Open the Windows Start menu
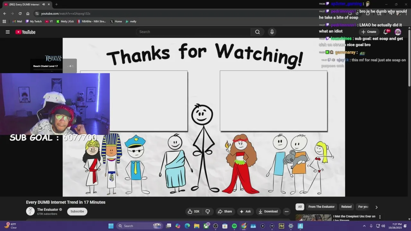 (111, 226)
